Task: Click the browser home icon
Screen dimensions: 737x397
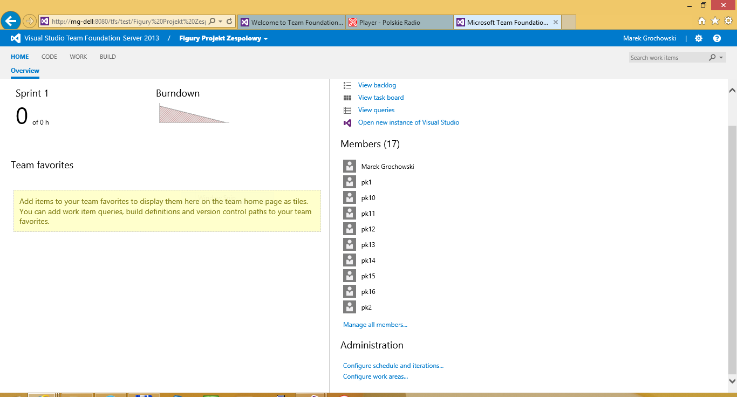Action: (x=702, y=21)
